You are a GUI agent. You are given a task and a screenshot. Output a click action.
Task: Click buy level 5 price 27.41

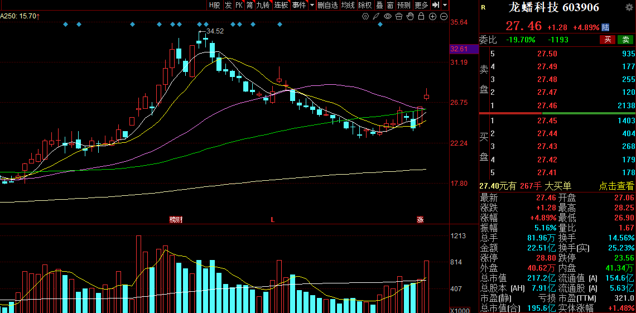point(548,172)
